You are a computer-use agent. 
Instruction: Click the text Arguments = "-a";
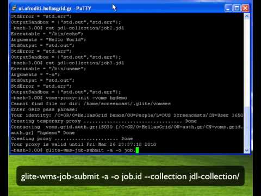point(35,75)
